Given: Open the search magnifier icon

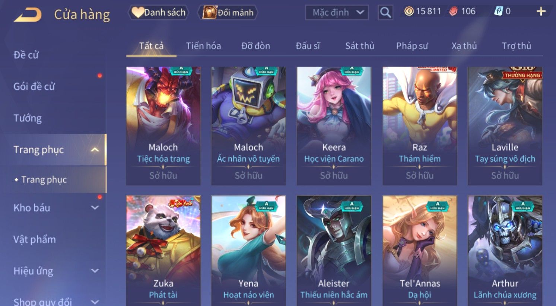Looking at the screenshot, I should click(x=385, y=12).
